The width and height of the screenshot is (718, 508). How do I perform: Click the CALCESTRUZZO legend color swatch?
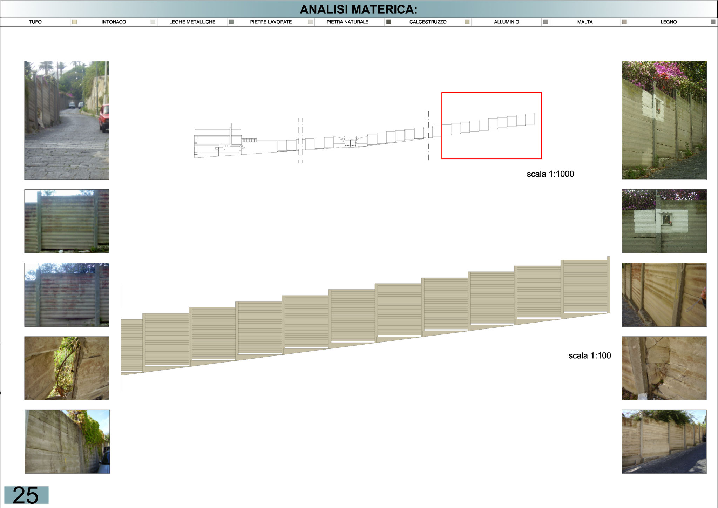coord(467,22)
